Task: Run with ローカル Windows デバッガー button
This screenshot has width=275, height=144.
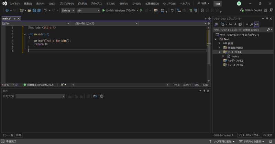Action: [120, 11]
